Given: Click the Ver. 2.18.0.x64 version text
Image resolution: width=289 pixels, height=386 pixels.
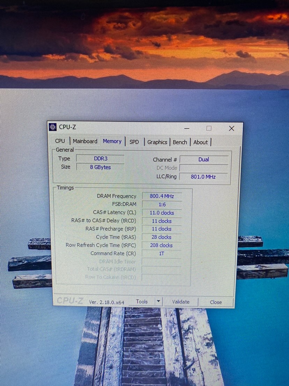Looking at the screenshot, I should click(106, 302).
